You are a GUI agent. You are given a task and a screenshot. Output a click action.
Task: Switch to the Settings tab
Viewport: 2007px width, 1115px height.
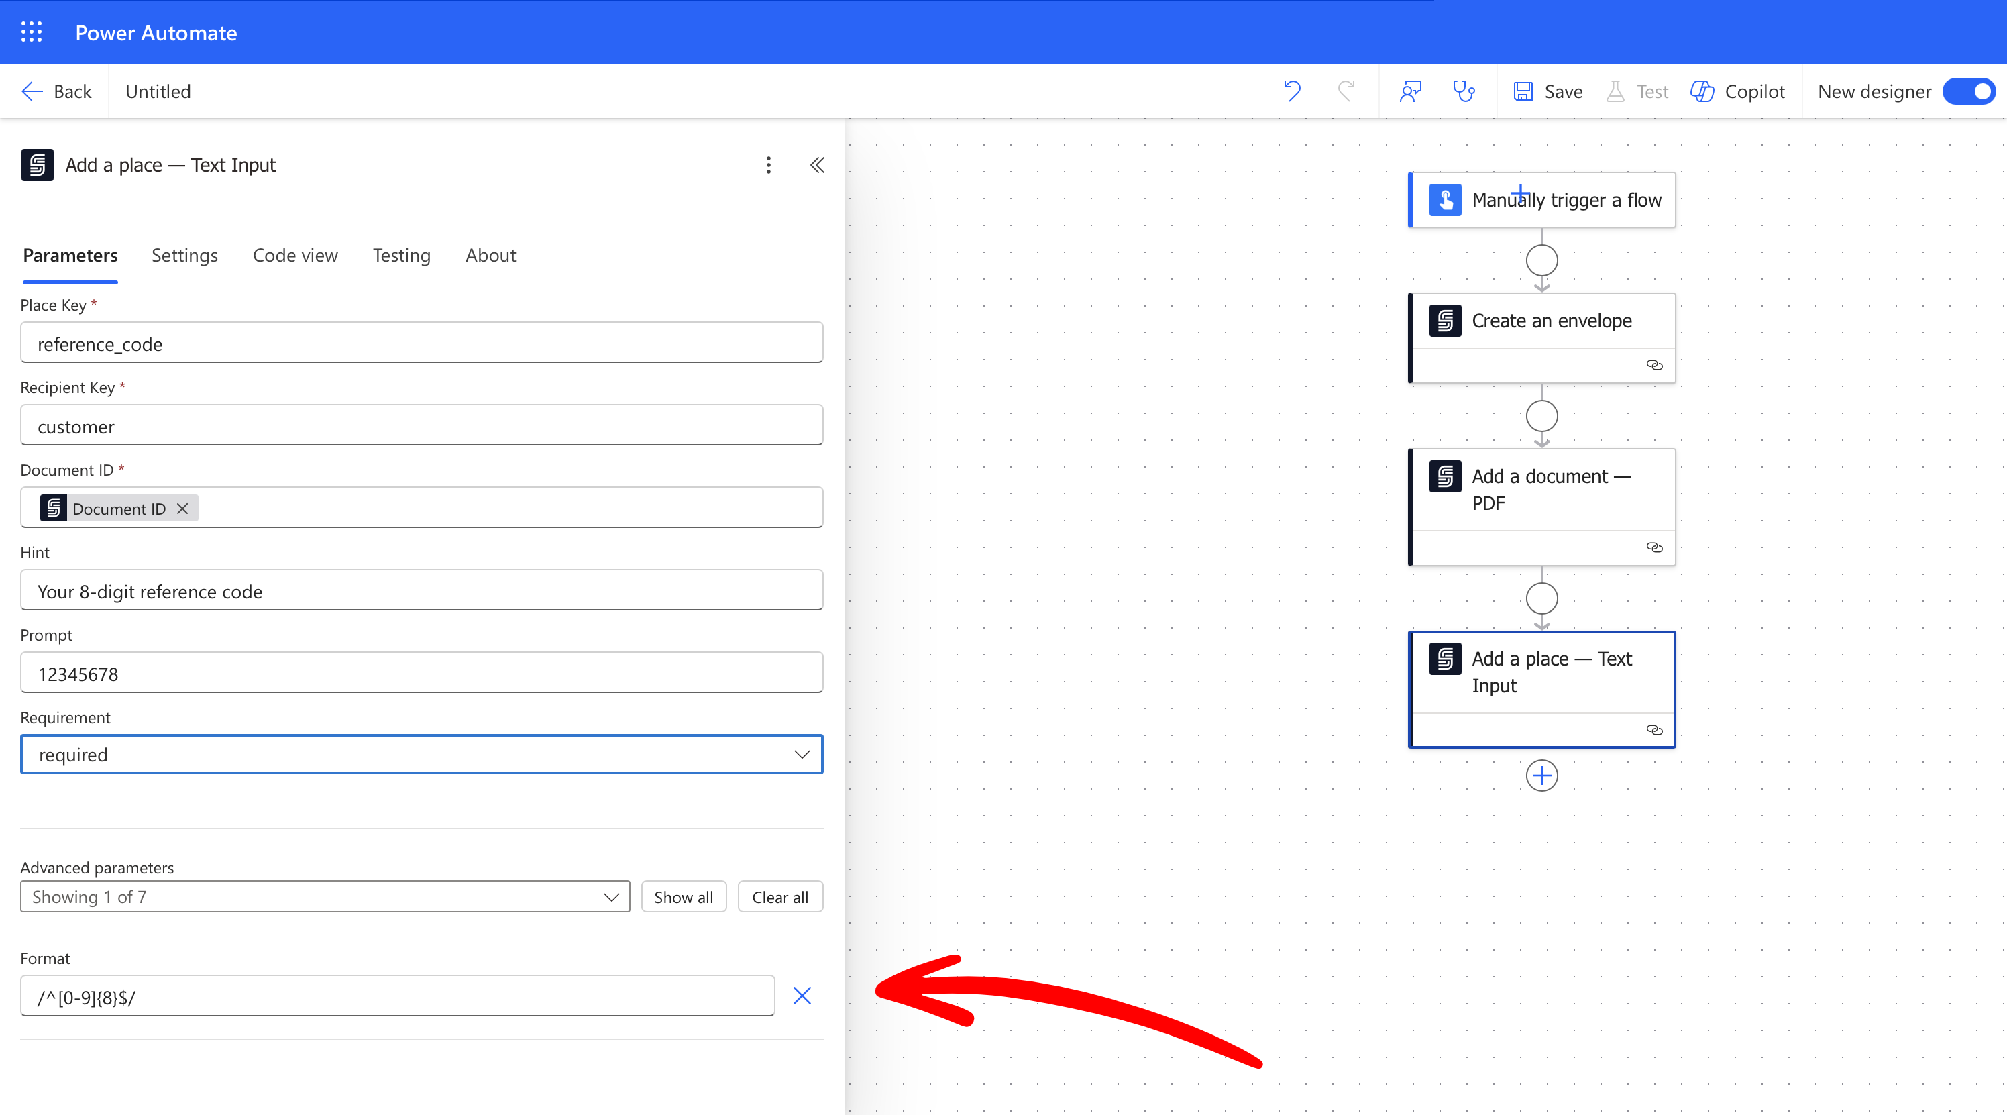184,256
